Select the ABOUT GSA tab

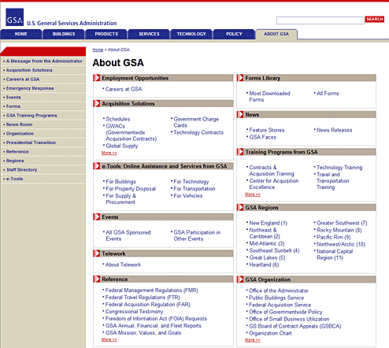(x=276, y=34)
